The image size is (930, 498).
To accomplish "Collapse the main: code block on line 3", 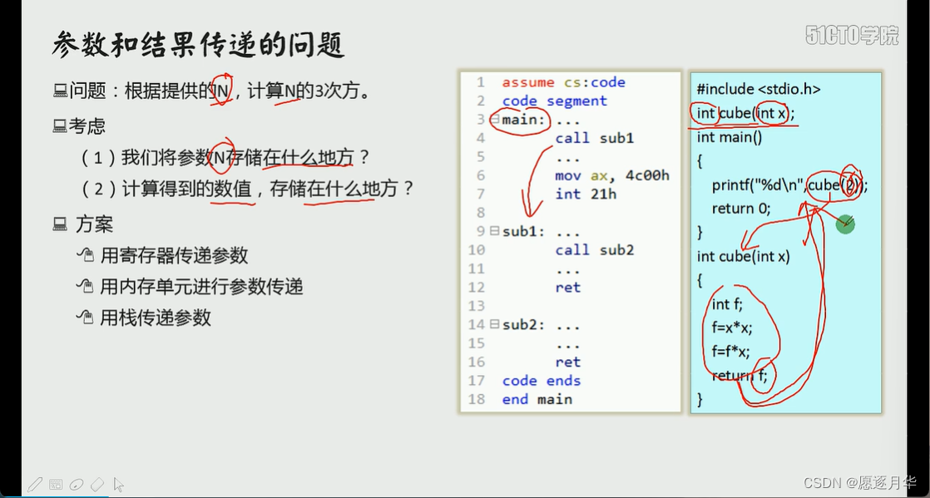I will 494,119.
